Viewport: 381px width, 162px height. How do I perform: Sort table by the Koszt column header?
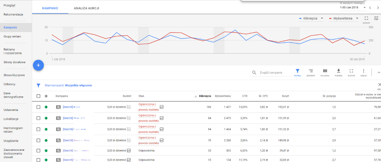pyautogui.click(x=285, y=96)
